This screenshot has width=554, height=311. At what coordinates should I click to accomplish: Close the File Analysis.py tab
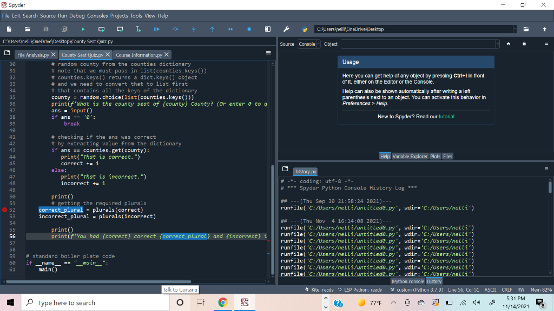(x=54, y=55)
